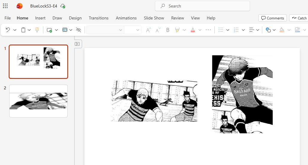Expand the New Slide dropdown
Viewport: 308px width, 165px height.
coord(57,30)
